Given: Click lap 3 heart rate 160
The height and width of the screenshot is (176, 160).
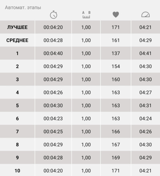Looking at the screenshot, I should click(x=116, y=80).
